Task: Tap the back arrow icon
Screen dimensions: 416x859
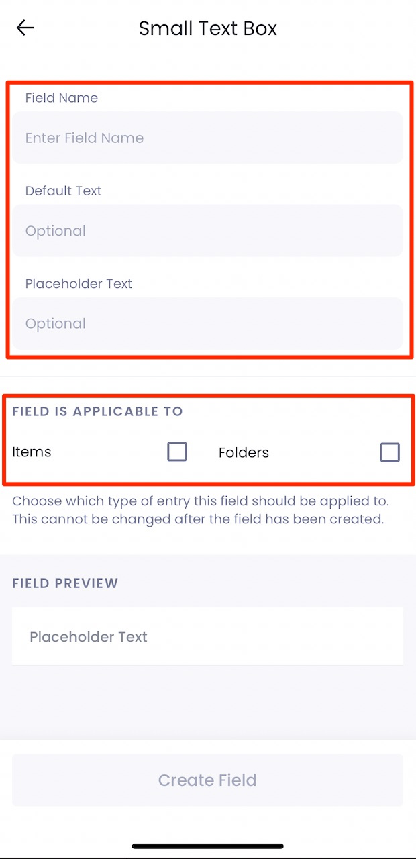Action: [x=25, y=28]
